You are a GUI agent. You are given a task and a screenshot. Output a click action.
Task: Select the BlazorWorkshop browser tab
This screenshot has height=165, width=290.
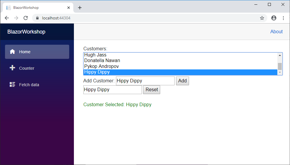pyautogui.click(x=38, y=8)
